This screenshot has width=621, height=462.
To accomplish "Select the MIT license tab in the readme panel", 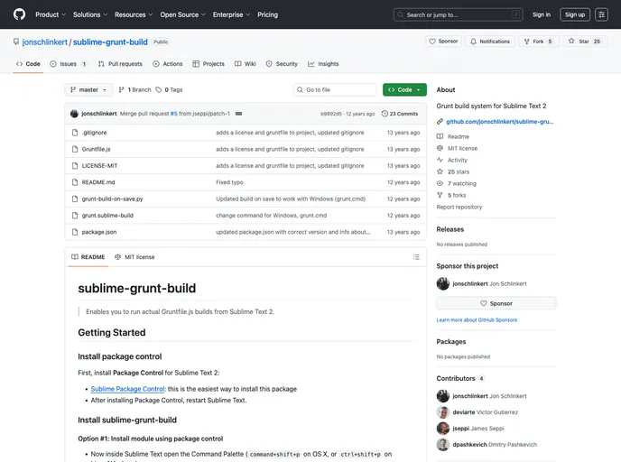I will (134, 257).
